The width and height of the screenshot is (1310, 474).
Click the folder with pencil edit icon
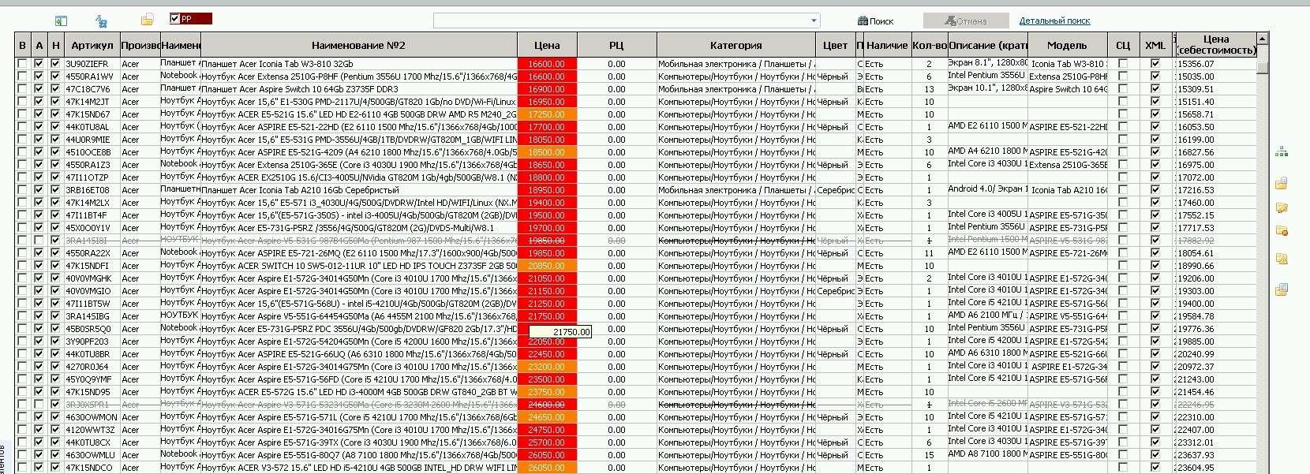(x=1282, y=208)
